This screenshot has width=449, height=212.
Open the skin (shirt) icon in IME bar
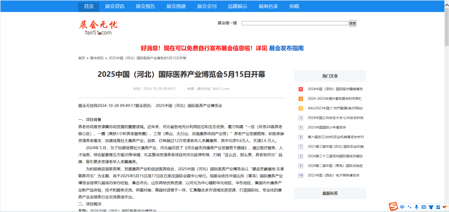(431, 207)
